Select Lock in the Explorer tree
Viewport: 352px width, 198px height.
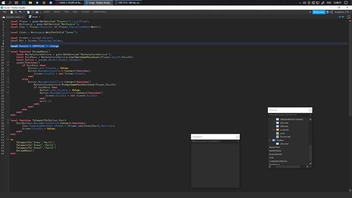tap(282, 133)
